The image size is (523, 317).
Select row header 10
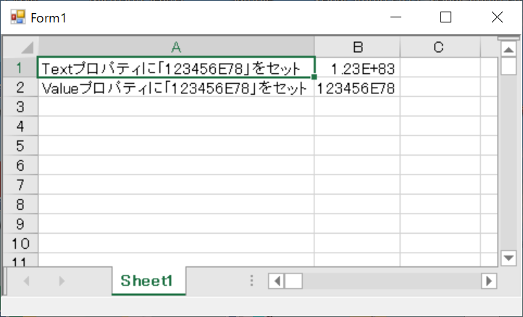click(20, 243)
